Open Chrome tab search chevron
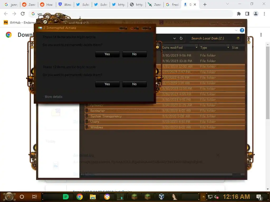This screenshot has height=202, width=270. point(228,4)
